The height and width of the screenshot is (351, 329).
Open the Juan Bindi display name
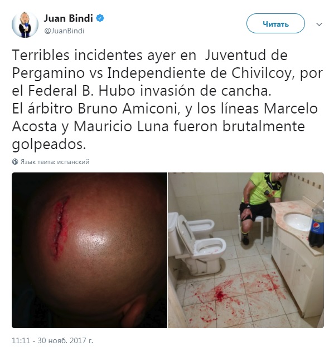[68, 18]
